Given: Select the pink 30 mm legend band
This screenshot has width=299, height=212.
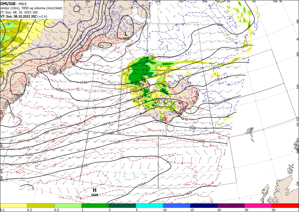Looking at the screenshot, I should coord(258,206).
